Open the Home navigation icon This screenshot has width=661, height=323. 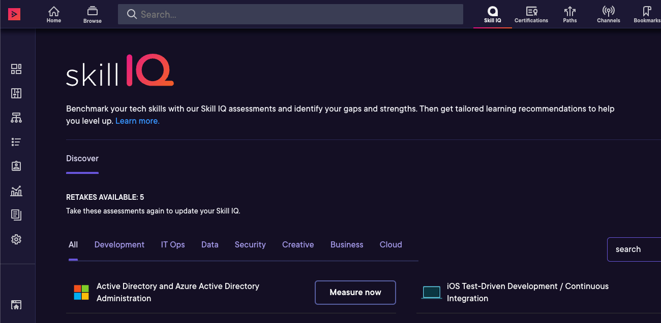click(x=54, y=14)
